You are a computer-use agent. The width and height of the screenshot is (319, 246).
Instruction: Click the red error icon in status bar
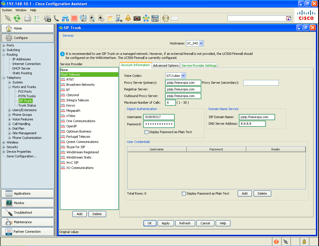(276, 242)
